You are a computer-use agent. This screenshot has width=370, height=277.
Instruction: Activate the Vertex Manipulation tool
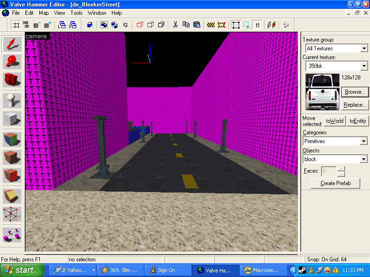point(12,214)
